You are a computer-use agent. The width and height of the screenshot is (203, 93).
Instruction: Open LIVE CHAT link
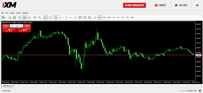[x=181, y=5]
